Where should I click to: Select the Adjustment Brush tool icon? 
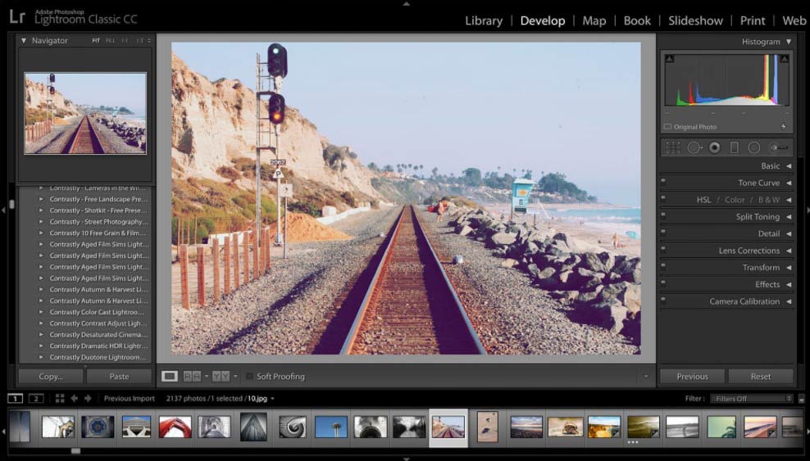tap(779, 147)
